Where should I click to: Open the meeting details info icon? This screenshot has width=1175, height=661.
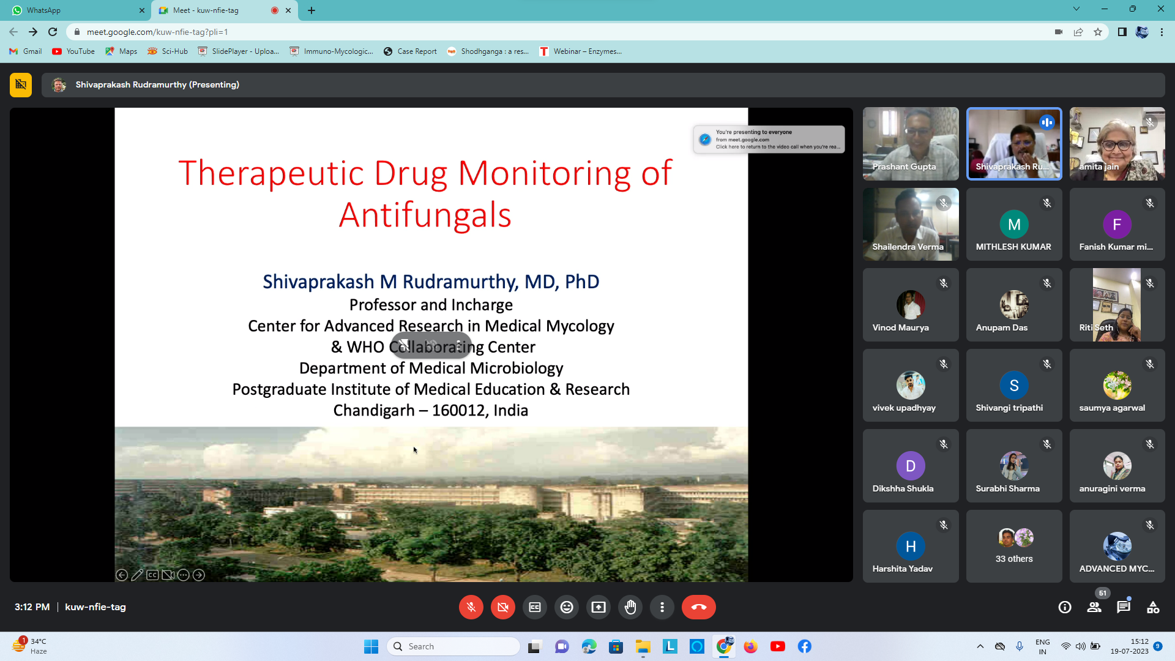1065,607
